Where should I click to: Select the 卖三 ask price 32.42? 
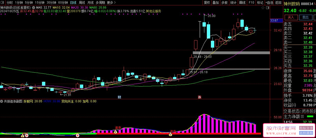pos(308,33)
